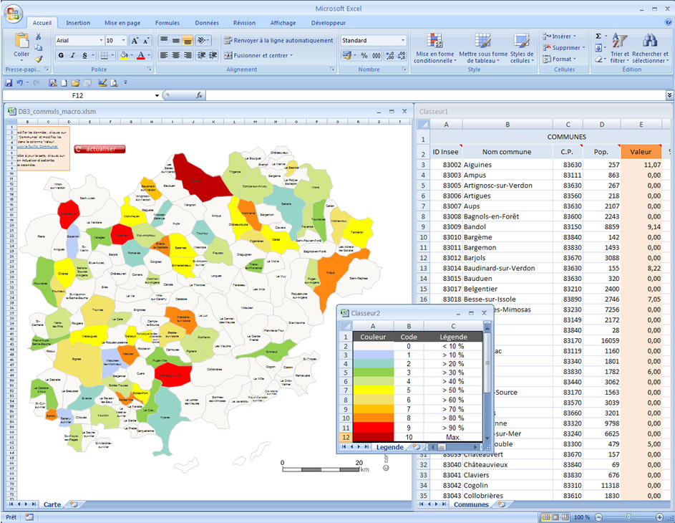Create new blank workbook from Quick Access
Viewport: 675px width, 523px height.
coord(64,82)
